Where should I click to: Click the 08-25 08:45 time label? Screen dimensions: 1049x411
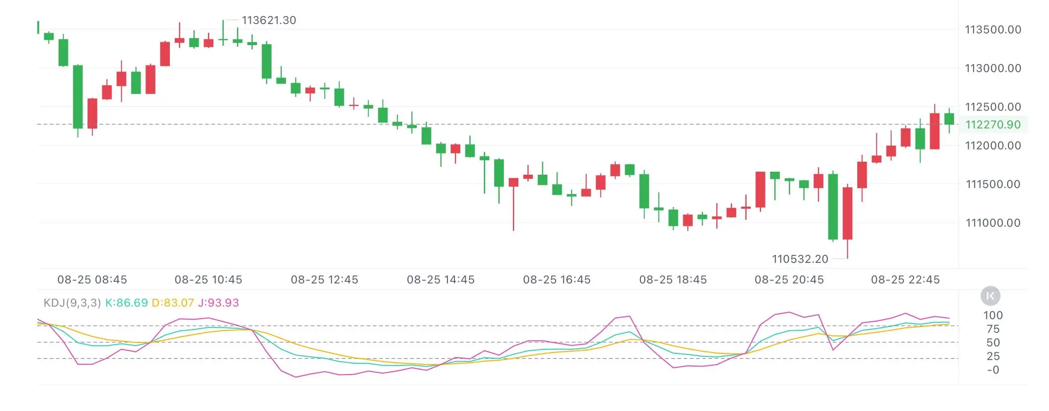tap(92, 279)
